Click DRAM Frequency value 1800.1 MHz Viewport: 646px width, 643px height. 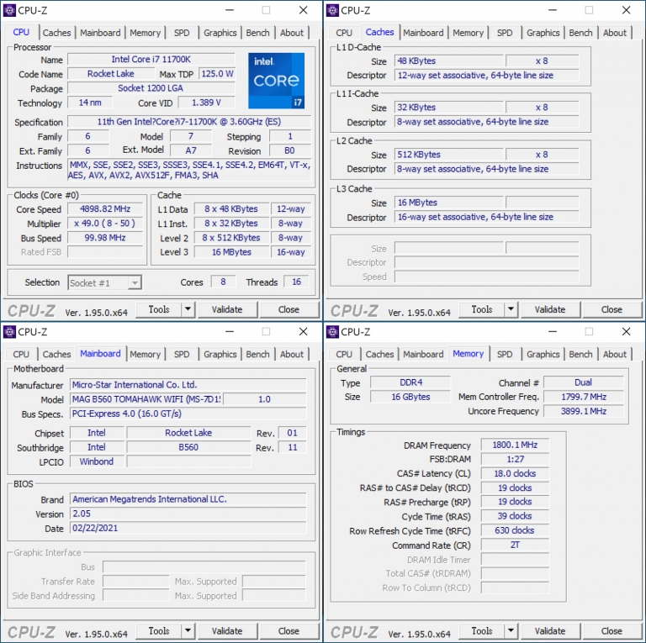tap(515, 445)
